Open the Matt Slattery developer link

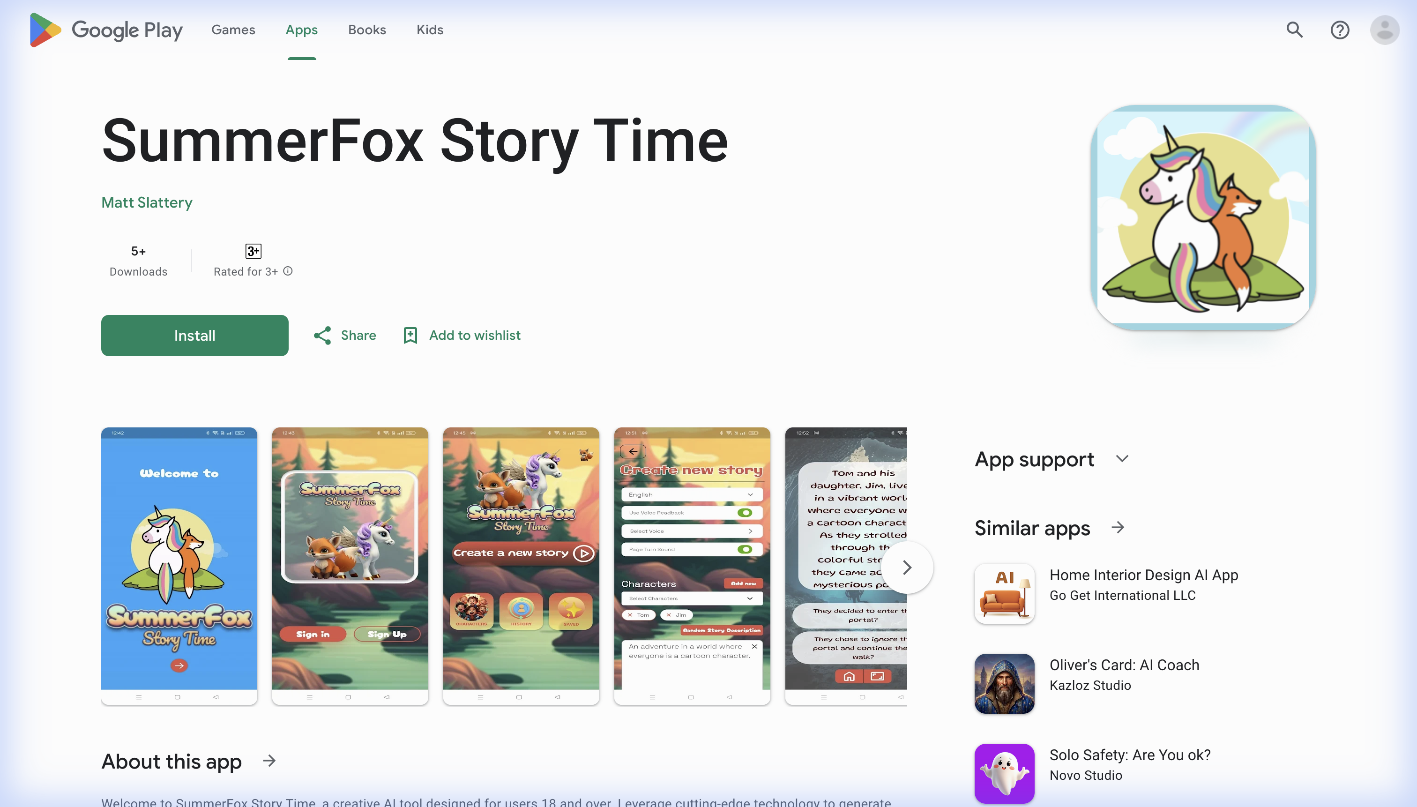[x=147, y=203]
